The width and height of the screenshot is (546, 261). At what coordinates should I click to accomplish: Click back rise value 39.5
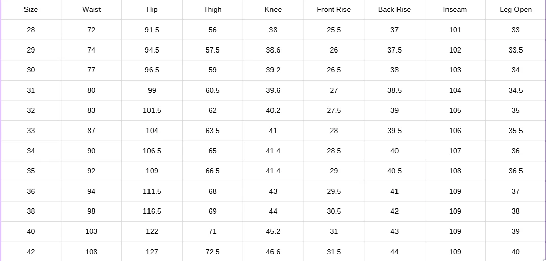click(394, 130)
